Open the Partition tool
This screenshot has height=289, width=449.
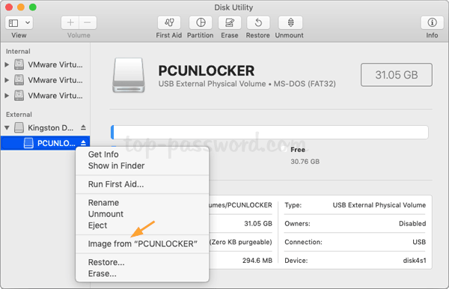tap(201, 22)
